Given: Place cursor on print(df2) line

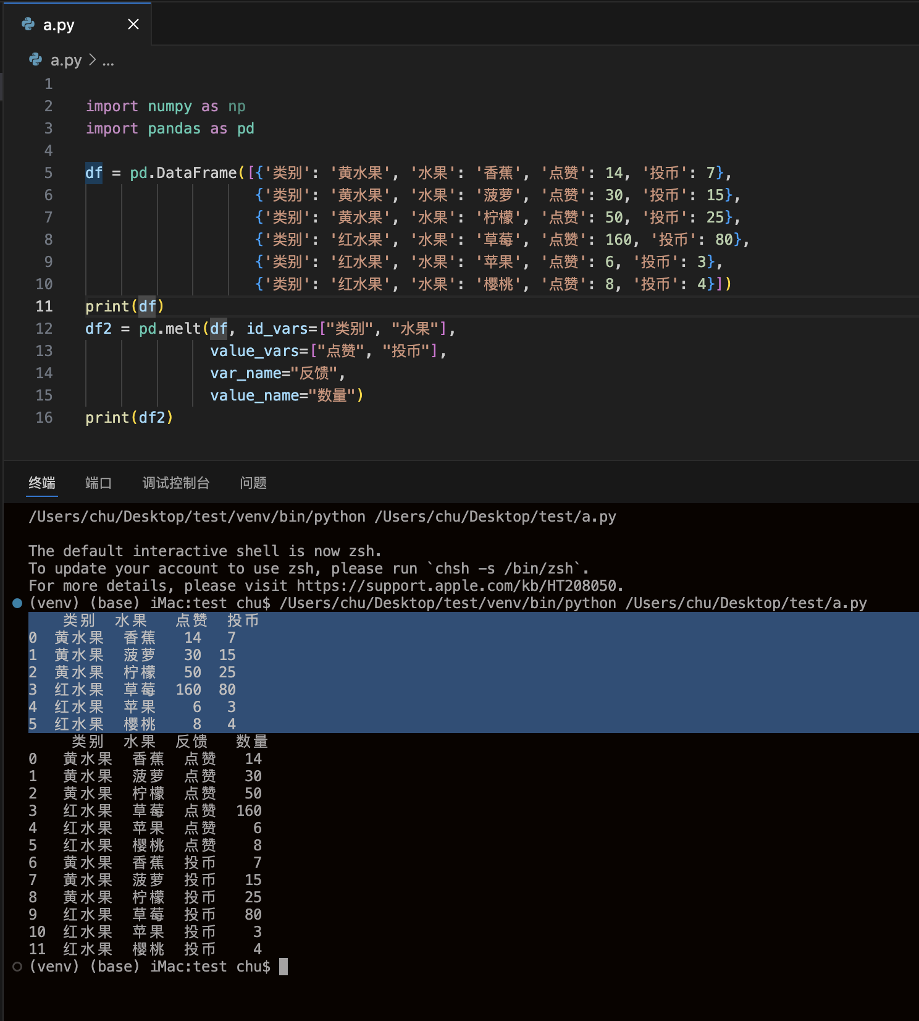Looking at the screenshot, I should 129,418.
